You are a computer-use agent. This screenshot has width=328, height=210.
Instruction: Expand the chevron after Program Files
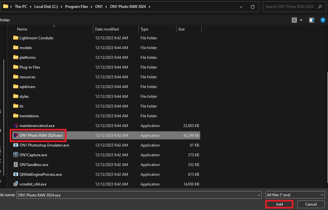pos(91,7)
